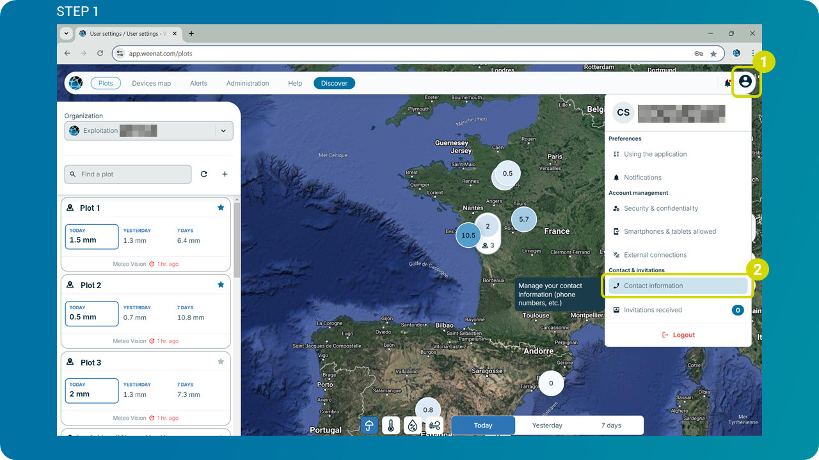The image size is (819, 460).
Task: Close the User settings browser tab
Action: click(x=175, y=34)
